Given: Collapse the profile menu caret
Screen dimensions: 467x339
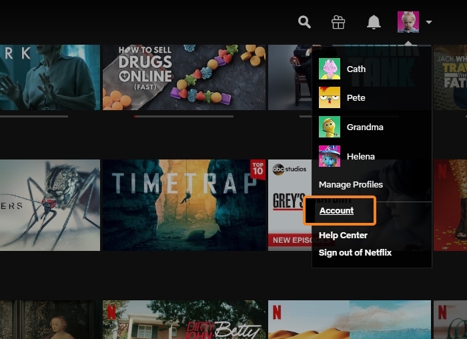Looking at the screenshot, I should coord(429,22).
